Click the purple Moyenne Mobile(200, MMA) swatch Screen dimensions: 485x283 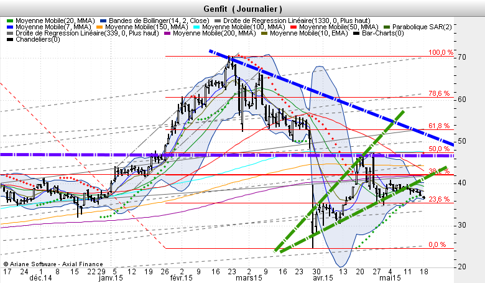(167, 34)
